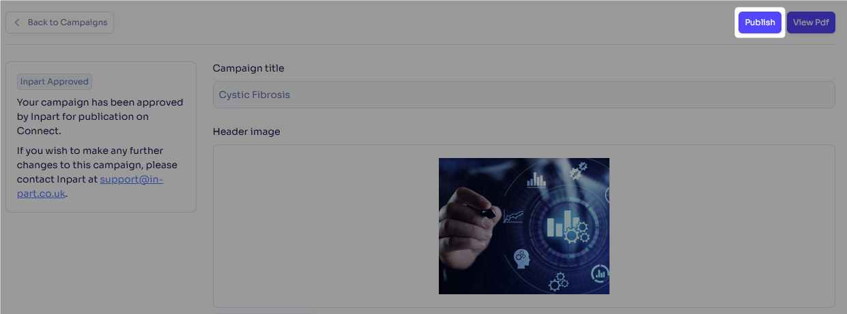Go back to Campaigns
The image size is (847, 314).
[x=60, y=22]
